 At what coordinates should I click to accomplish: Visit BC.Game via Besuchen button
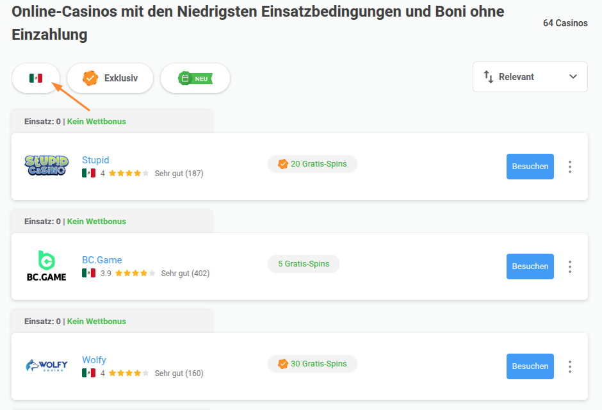click(530, 266)
